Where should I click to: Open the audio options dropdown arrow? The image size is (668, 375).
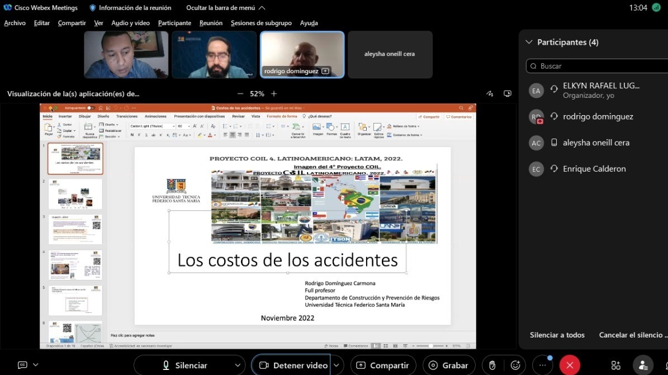click(238, 365)
